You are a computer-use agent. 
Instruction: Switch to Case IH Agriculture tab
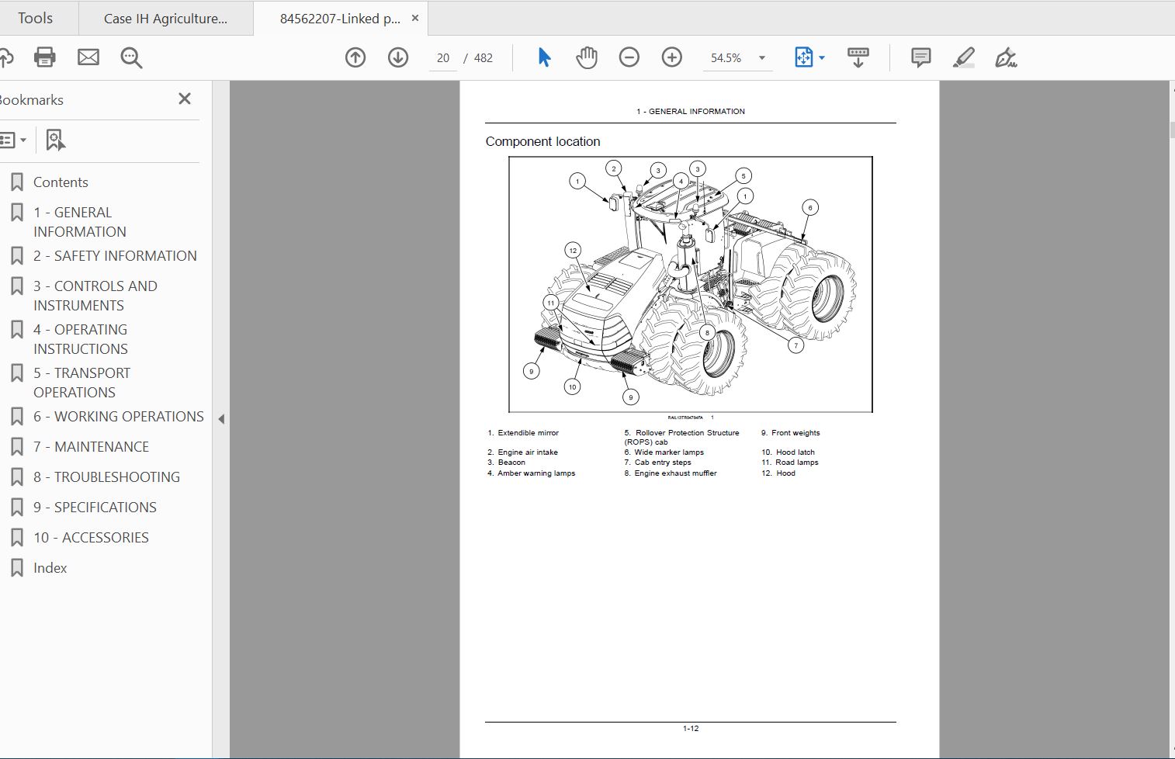[x=165, y=19]
